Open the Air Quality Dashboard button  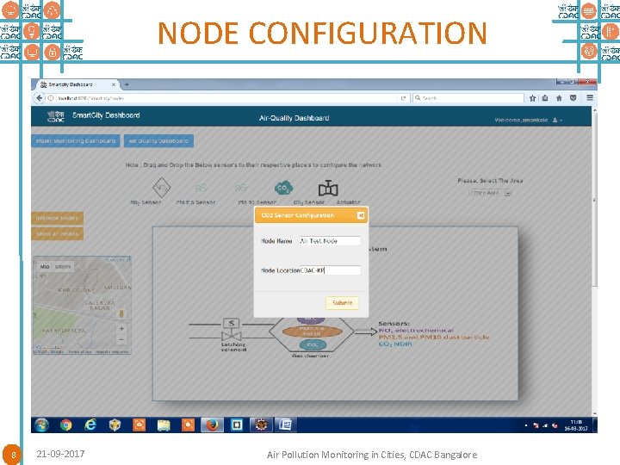tap(158, 140)
